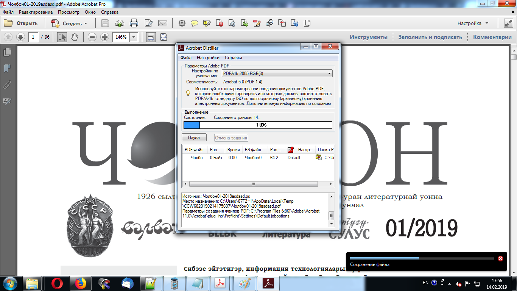517x291 pixels.
Task: Click the Открыть folder icon in Acrobat
Action: 8,23
